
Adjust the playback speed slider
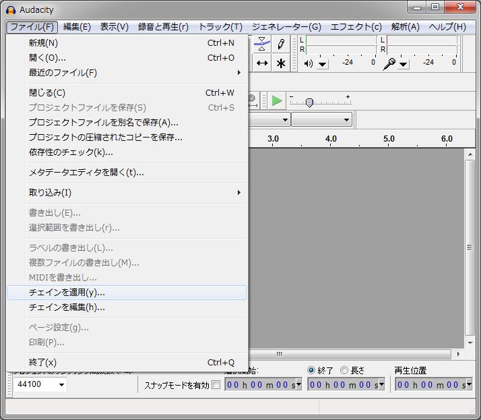click(309, 102)
